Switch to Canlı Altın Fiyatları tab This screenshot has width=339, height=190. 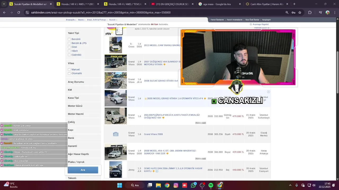pos(267,4)
